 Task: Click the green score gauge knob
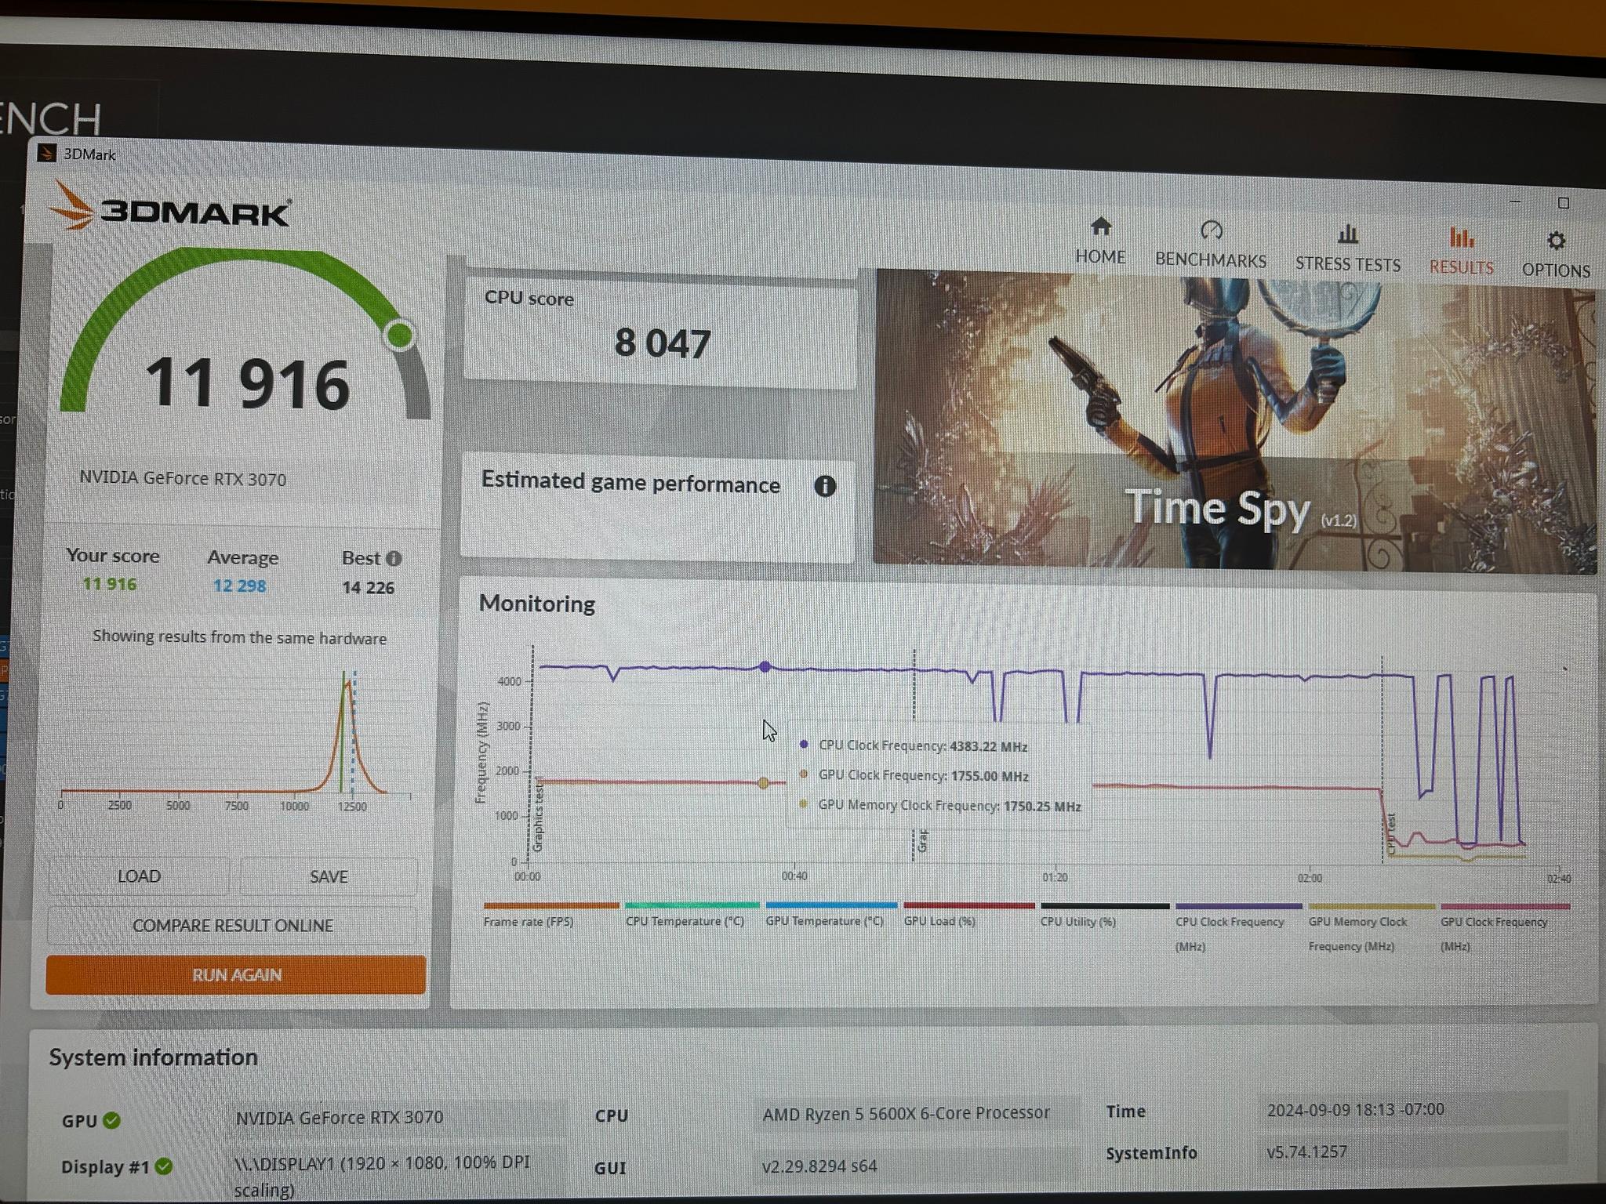[400, 335]
